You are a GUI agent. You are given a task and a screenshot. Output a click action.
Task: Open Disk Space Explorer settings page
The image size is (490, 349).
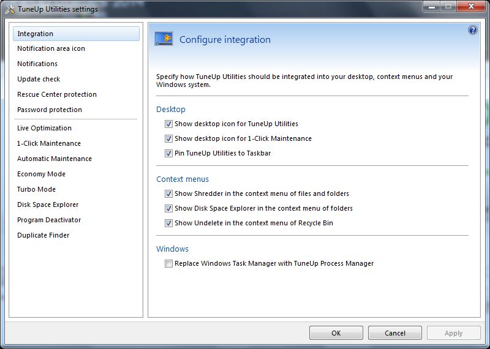click(x=76, y=205)
